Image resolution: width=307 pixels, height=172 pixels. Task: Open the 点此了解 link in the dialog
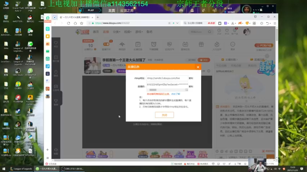[176, 94]
